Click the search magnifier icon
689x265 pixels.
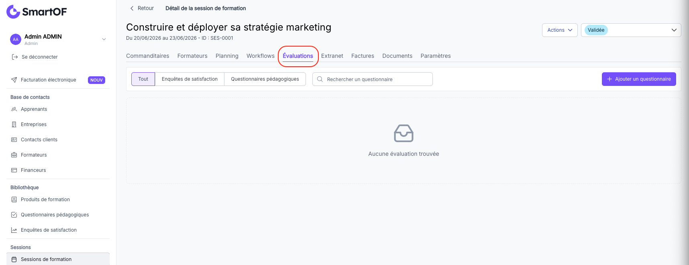pos(320,79)
